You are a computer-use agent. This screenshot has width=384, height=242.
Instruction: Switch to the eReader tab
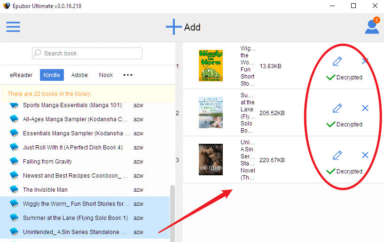point(21,75)
